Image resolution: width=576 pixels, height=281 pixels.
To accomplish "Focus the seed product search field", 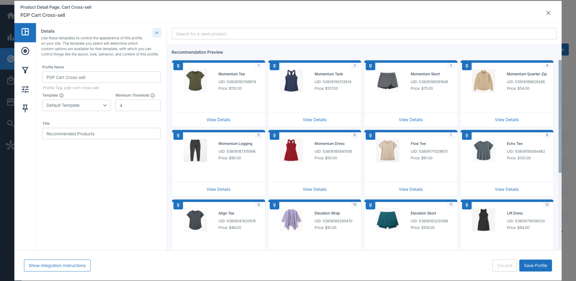I will coord(364,34).
